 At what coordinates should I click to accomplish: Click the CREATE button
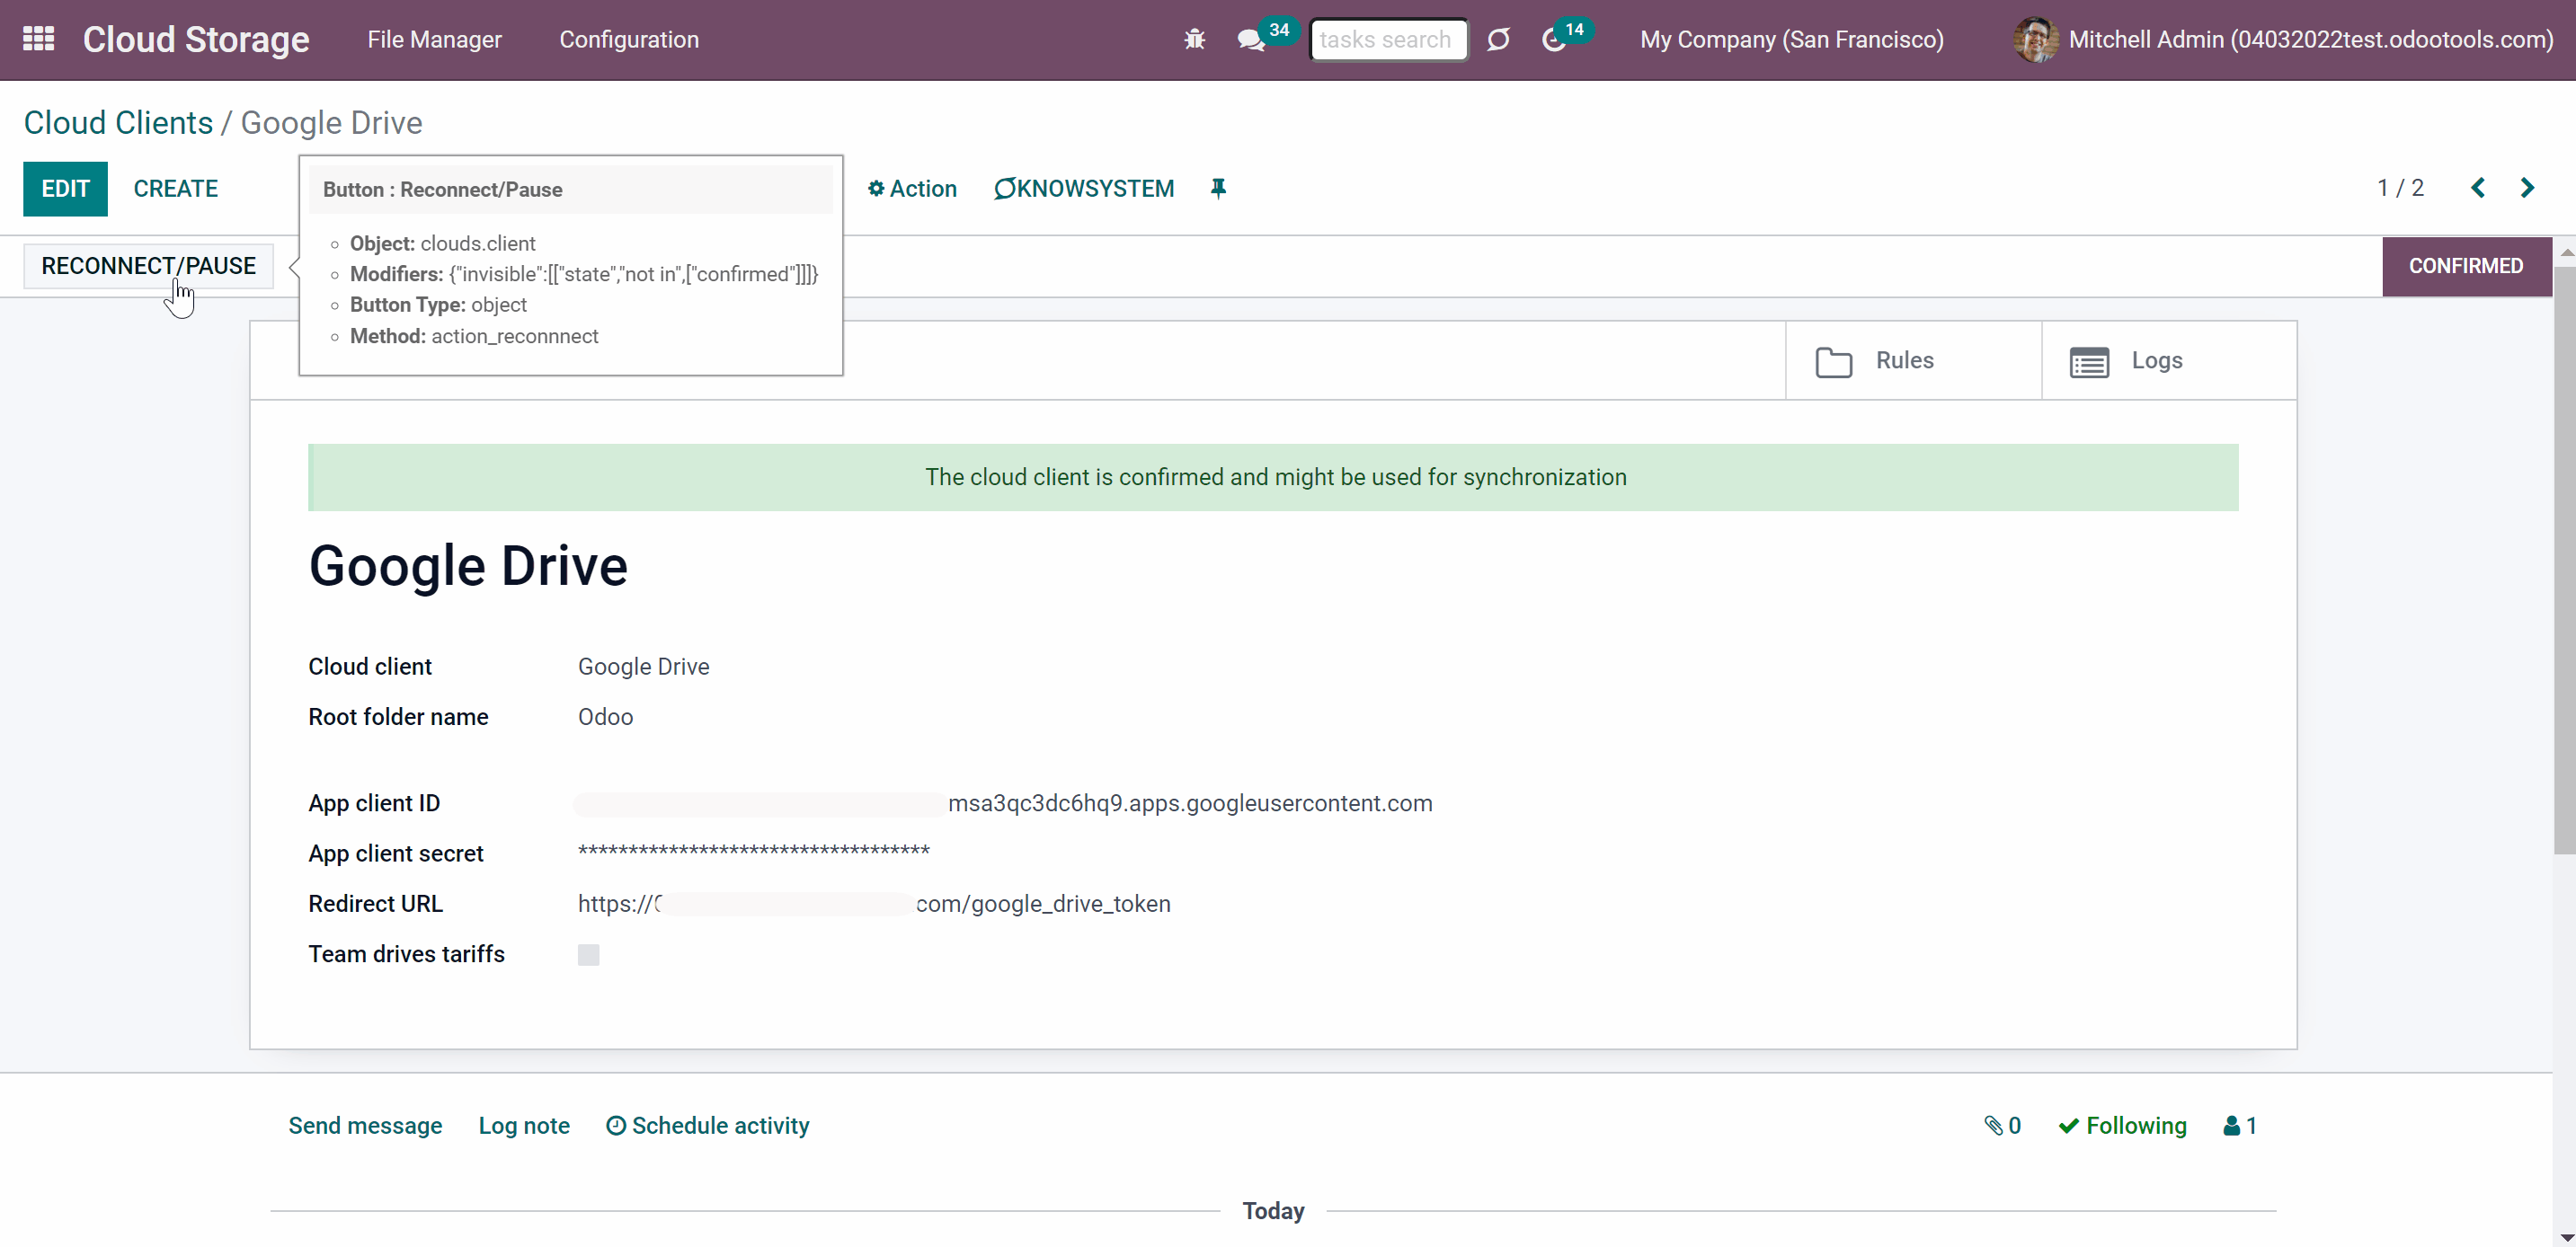point(176,188)
